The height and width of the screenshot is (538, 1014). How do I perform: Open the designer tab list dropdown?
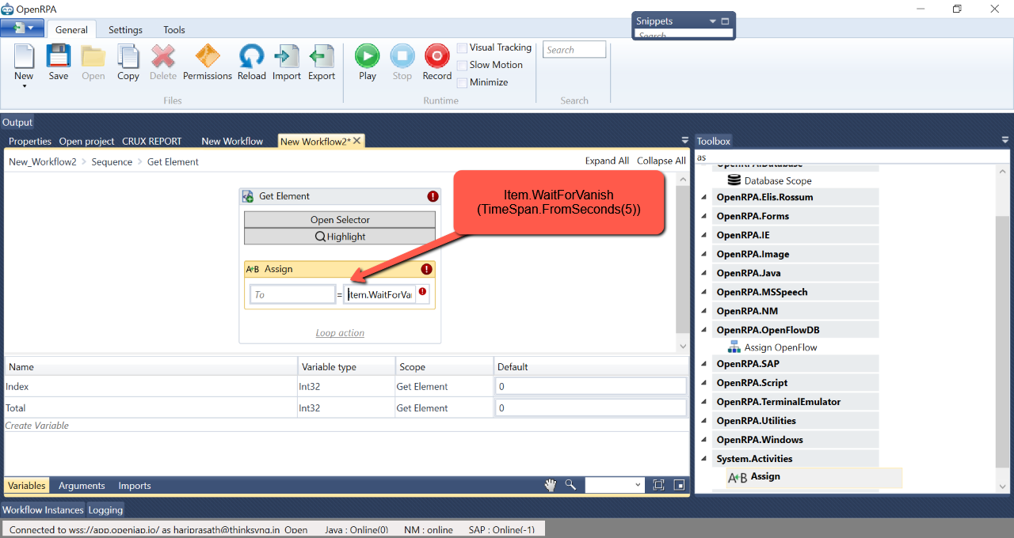[x=685, y=141]
